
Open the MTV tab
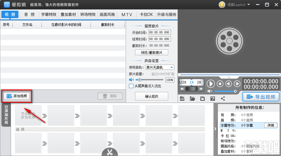pos(127,15)
